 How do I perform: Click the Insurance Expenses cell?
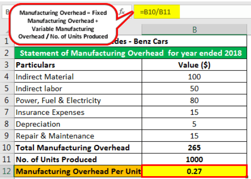tap(78, 112)
